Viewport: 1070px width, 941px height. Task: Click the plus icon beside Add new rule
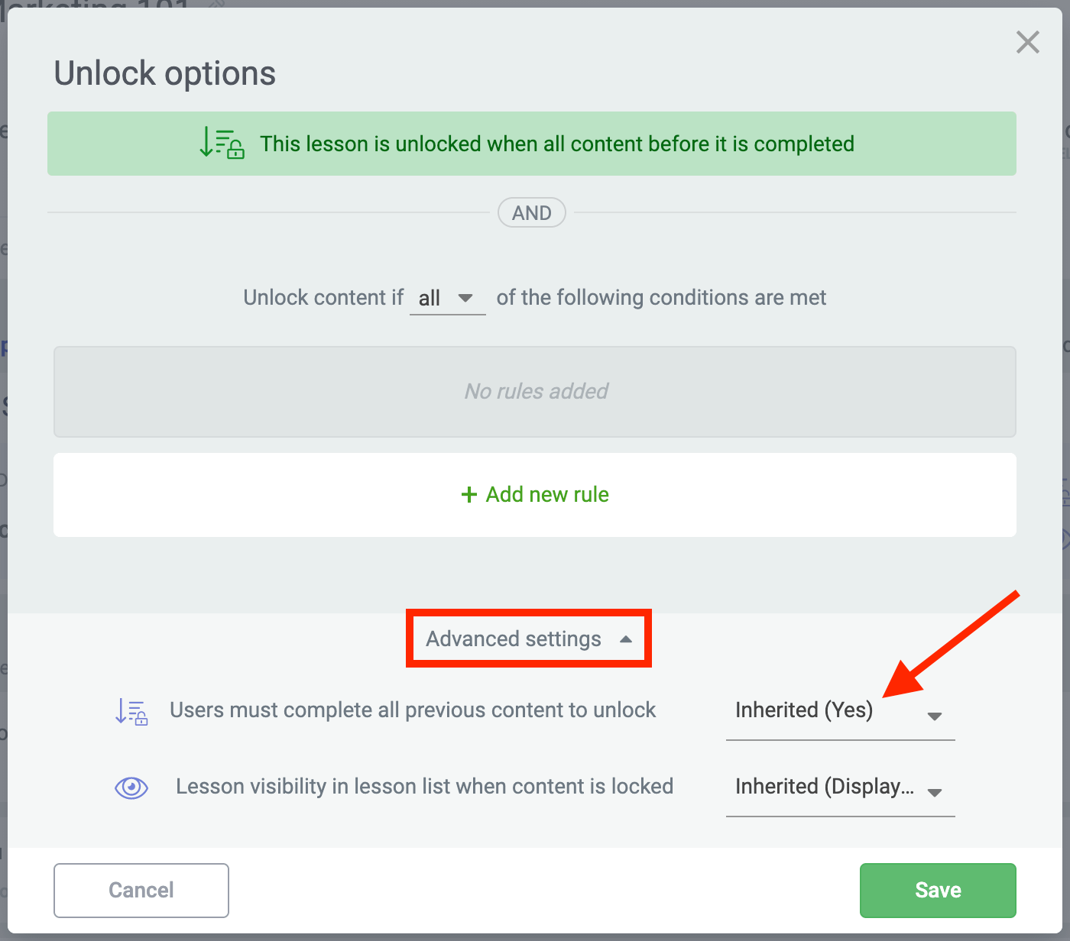[469, 495]
